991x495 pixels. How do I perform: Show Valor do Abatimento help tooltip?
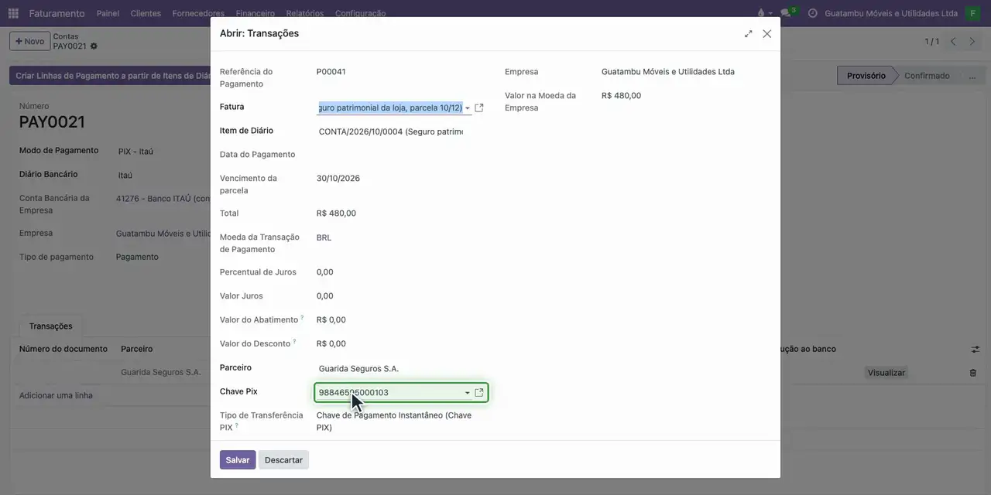302,317
